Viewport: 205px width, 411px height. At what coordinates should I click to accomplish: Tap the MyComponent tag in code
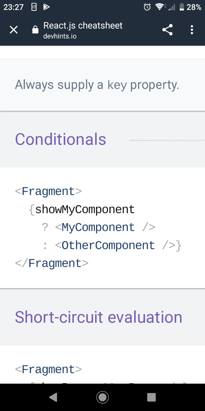click(x=98, y=227)
